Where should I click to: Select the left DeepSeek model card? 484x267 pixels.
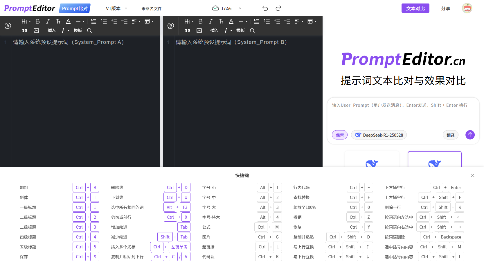tap(372, 159)
